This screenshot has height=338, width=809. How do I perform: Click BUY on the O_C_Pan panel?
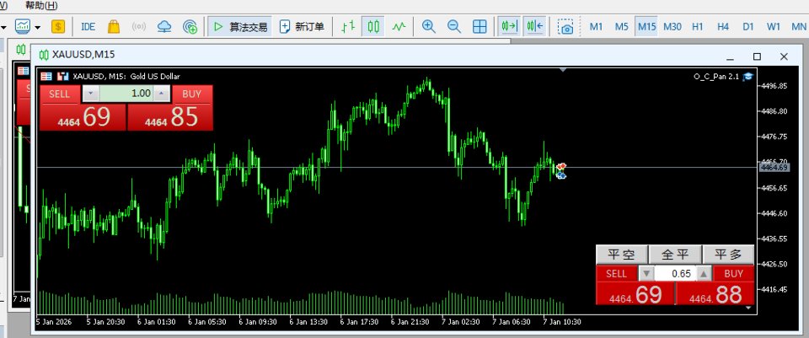click(734, 273)
